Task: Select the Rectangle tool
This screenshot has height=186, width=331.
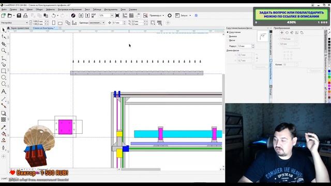Action: click(4, 71)
